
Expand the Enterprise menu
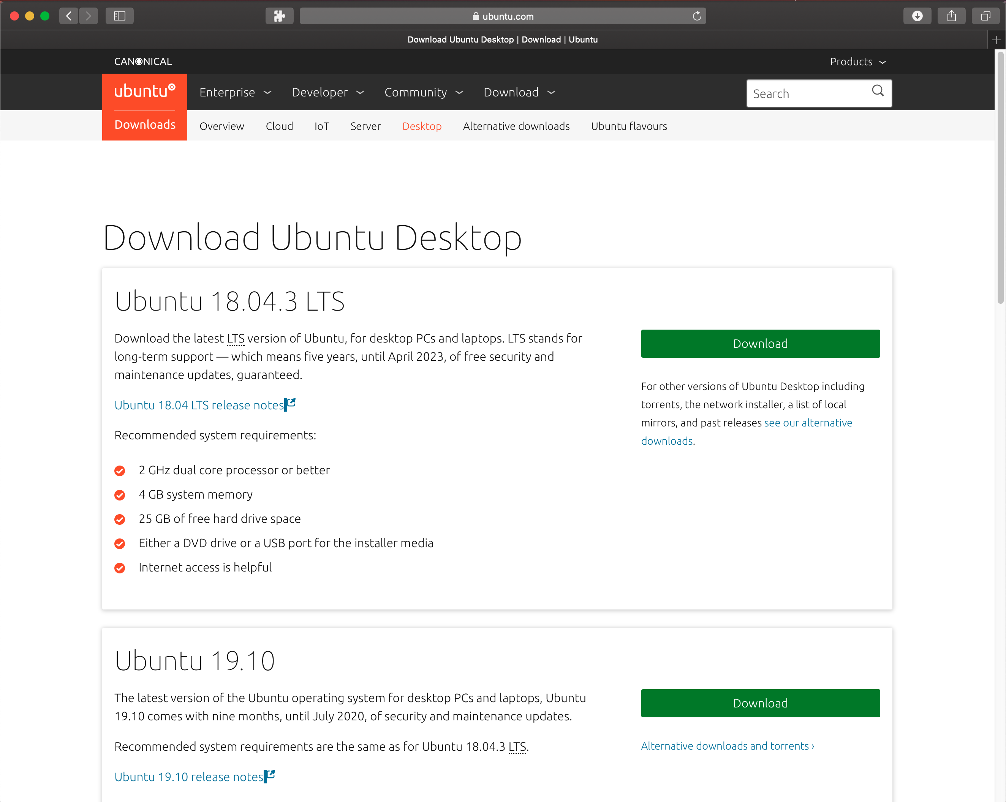click(235, 92)
